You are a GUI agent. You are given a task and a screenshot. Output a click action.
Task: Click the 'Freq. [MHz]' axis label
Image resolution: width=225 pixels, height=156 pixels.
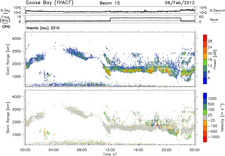[5, 19]
